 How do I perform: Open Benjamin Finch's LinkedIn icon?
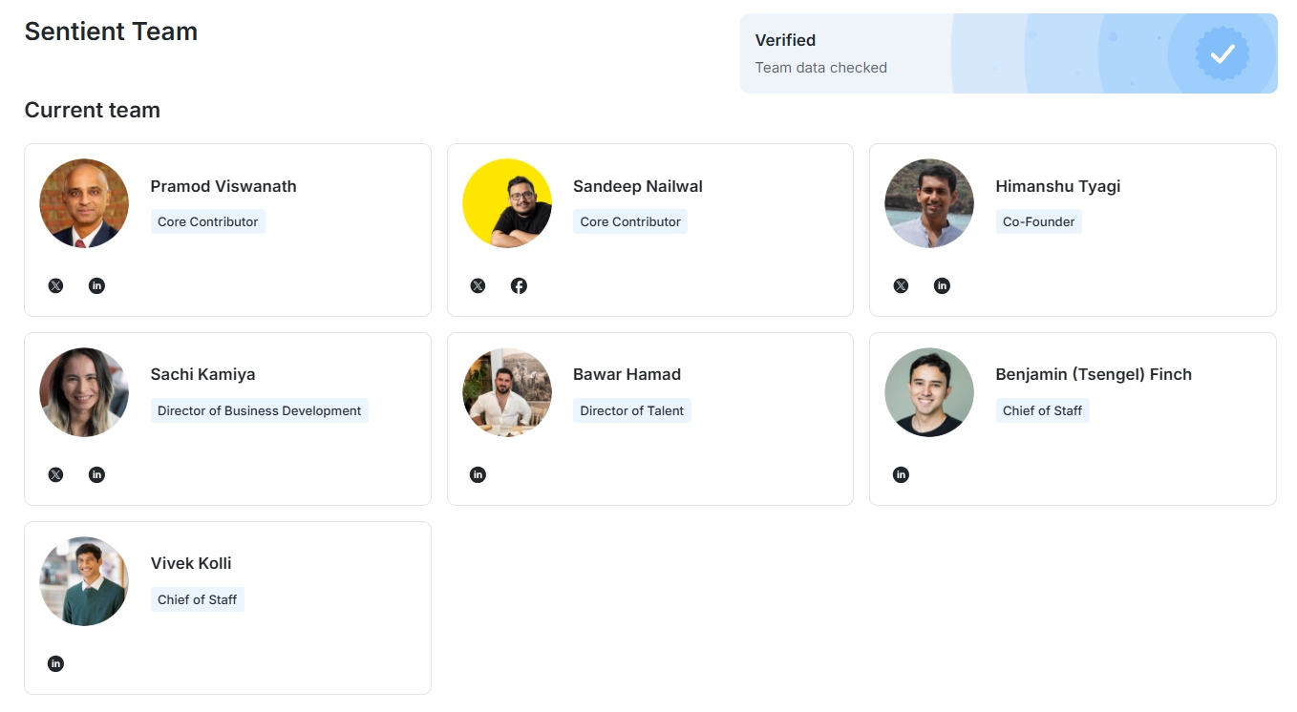(x=901, y=474)
